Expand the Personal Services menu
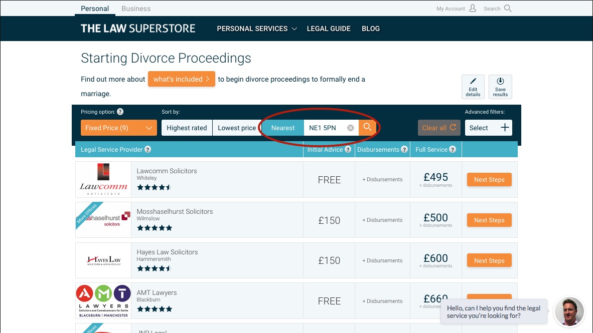Image resolution: width=593 pixels, height=333 pixels. click(256, 29)
